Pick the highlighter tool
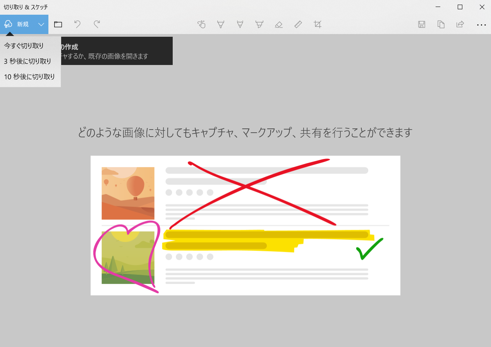 click(259, 24)
